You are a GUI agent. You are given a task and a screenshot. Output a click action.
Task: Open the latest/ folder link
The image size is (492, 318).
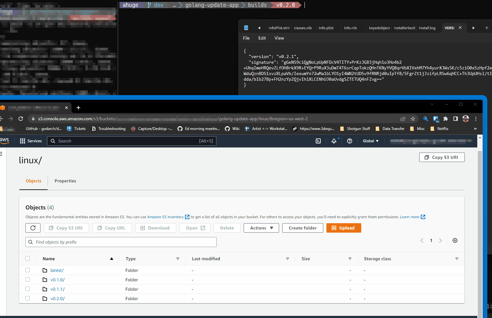pyautogui.click(x=57, y=270)
